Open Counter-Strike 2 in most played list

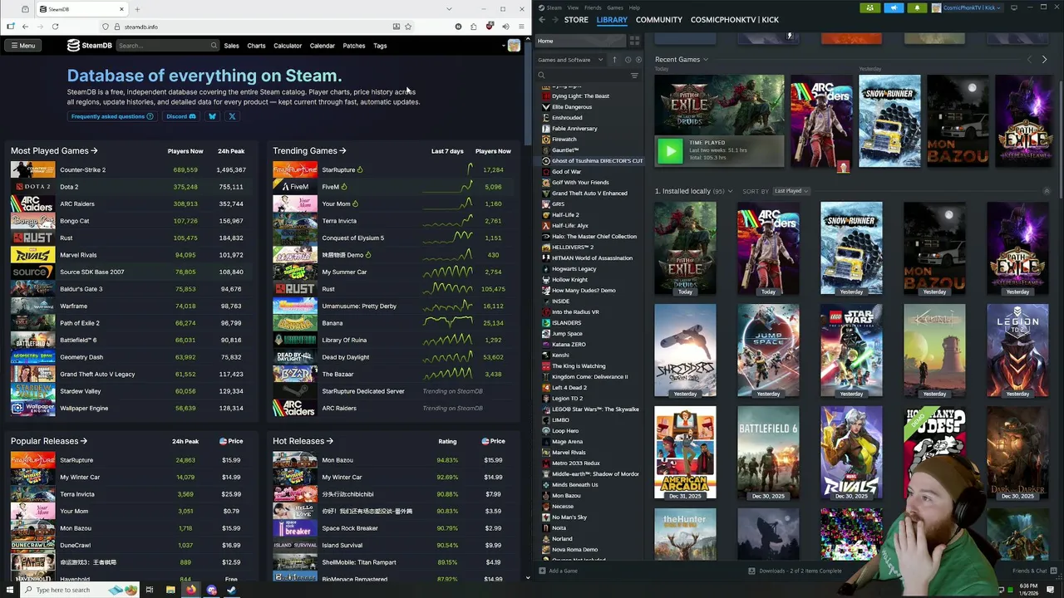coord(82,169)
